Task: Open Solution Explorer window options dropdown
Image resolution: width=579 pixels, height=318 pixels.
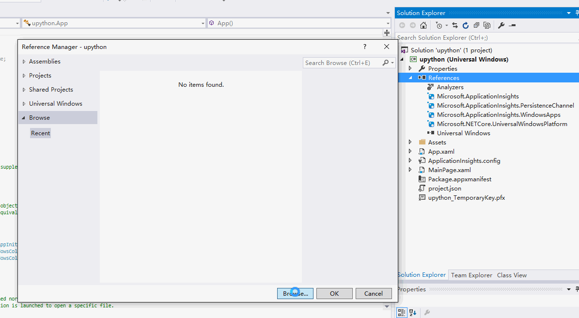Action: click(569, 13)
